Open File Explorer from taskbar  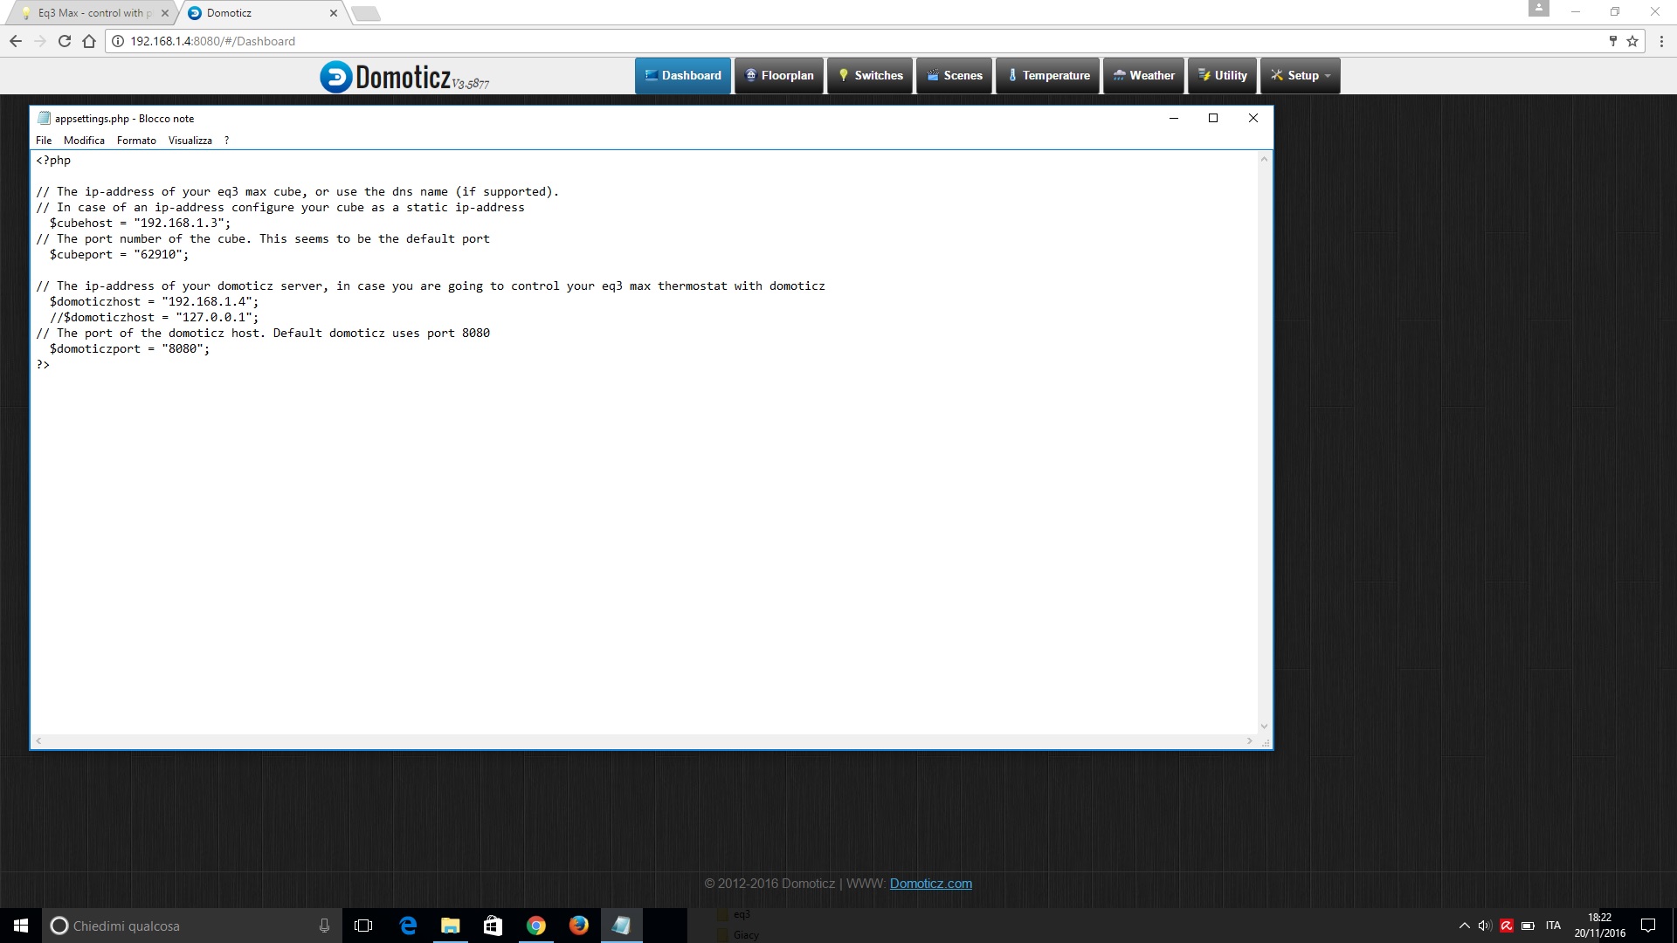click(451, 926)
